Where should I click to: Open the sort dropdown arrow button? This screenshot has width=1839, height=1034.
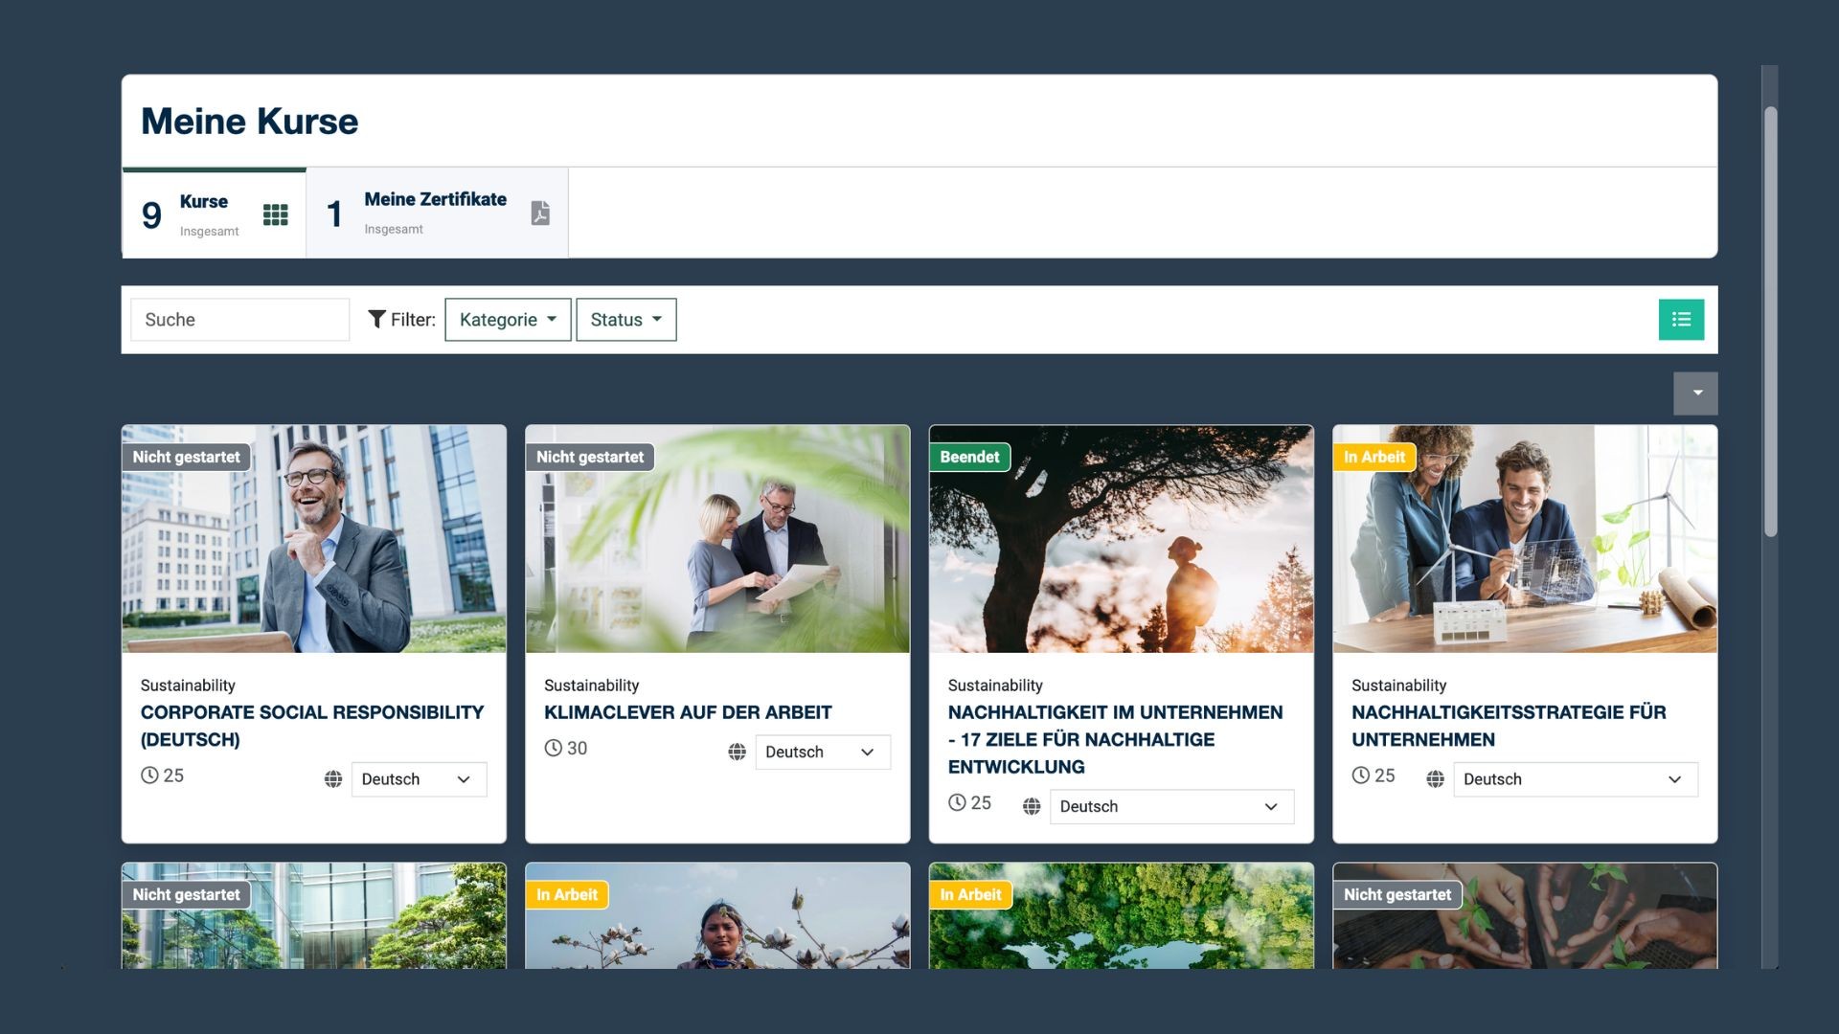[x=1695, y=393]
